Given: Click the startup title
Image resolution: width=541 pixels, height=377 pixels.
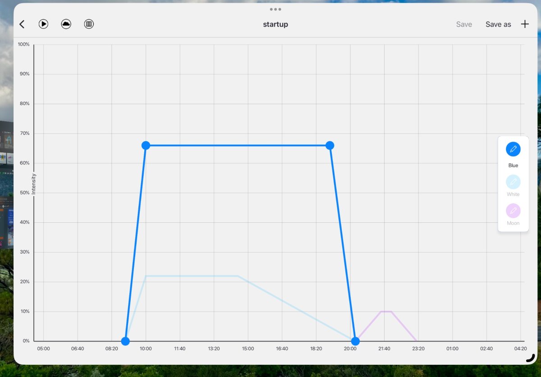Looking at the screenshot, I should tap(275, 24).
